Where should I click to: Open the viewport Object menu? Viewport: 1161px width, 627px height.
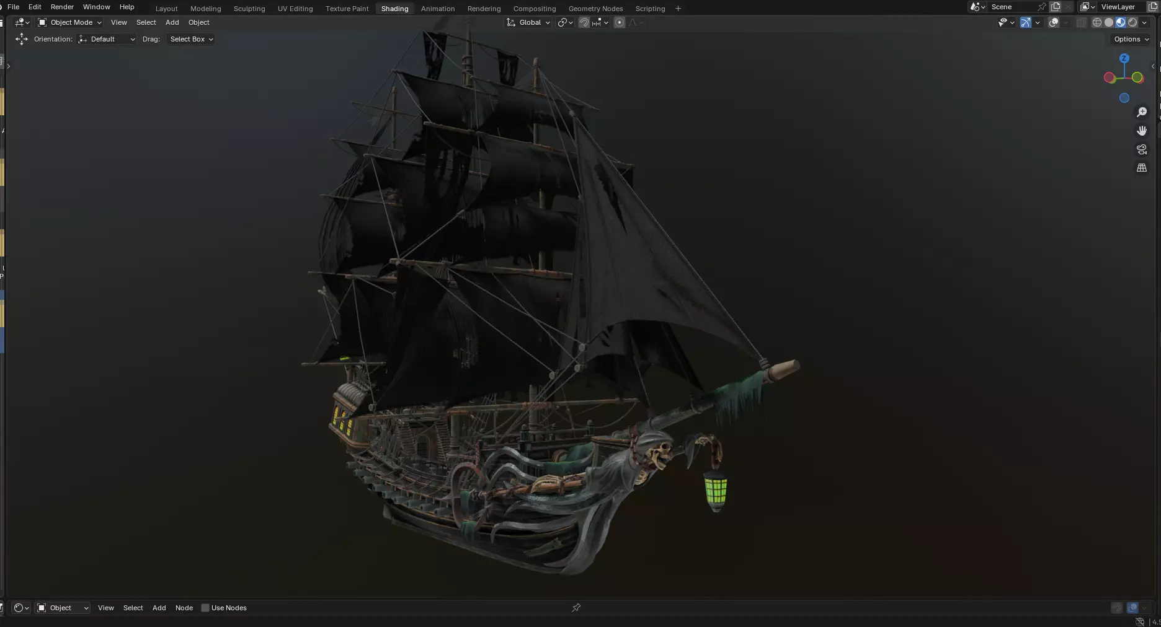click(198, 22)
